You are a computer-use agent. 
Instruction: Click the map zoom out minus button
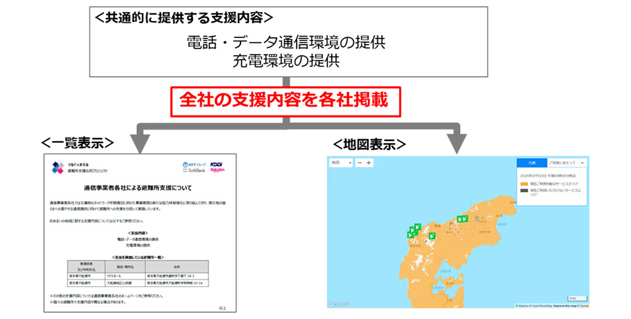(360, 163)
